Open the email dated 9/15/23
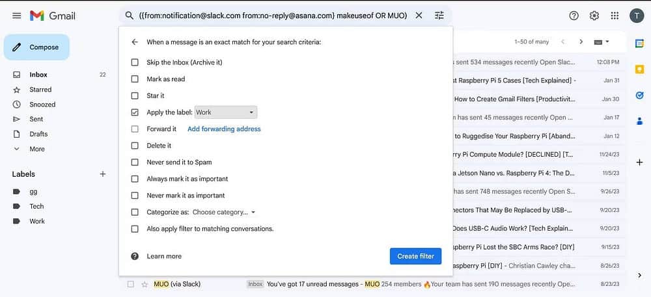The height and width of the screenshot is (297, 651). [x=539, y=247]
